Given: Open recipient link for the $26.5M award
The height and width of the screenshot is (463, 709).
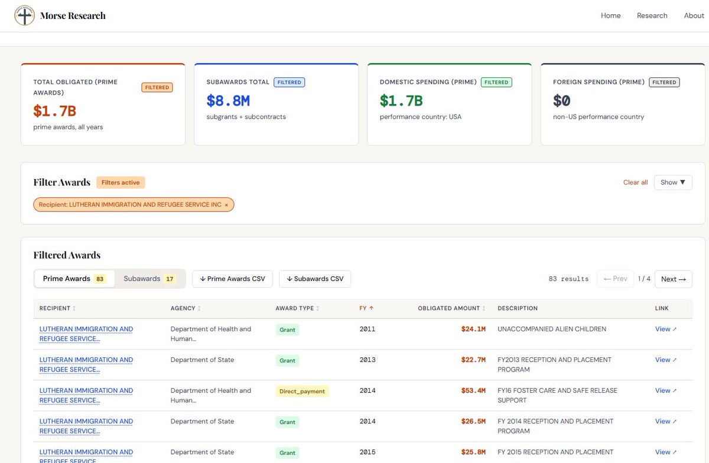Looking at the screenshot, I should [86, 426].
